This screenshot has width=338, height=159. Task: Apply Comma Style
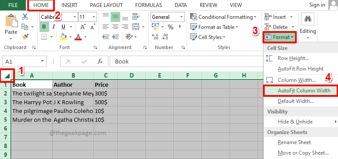click(180, 27)
